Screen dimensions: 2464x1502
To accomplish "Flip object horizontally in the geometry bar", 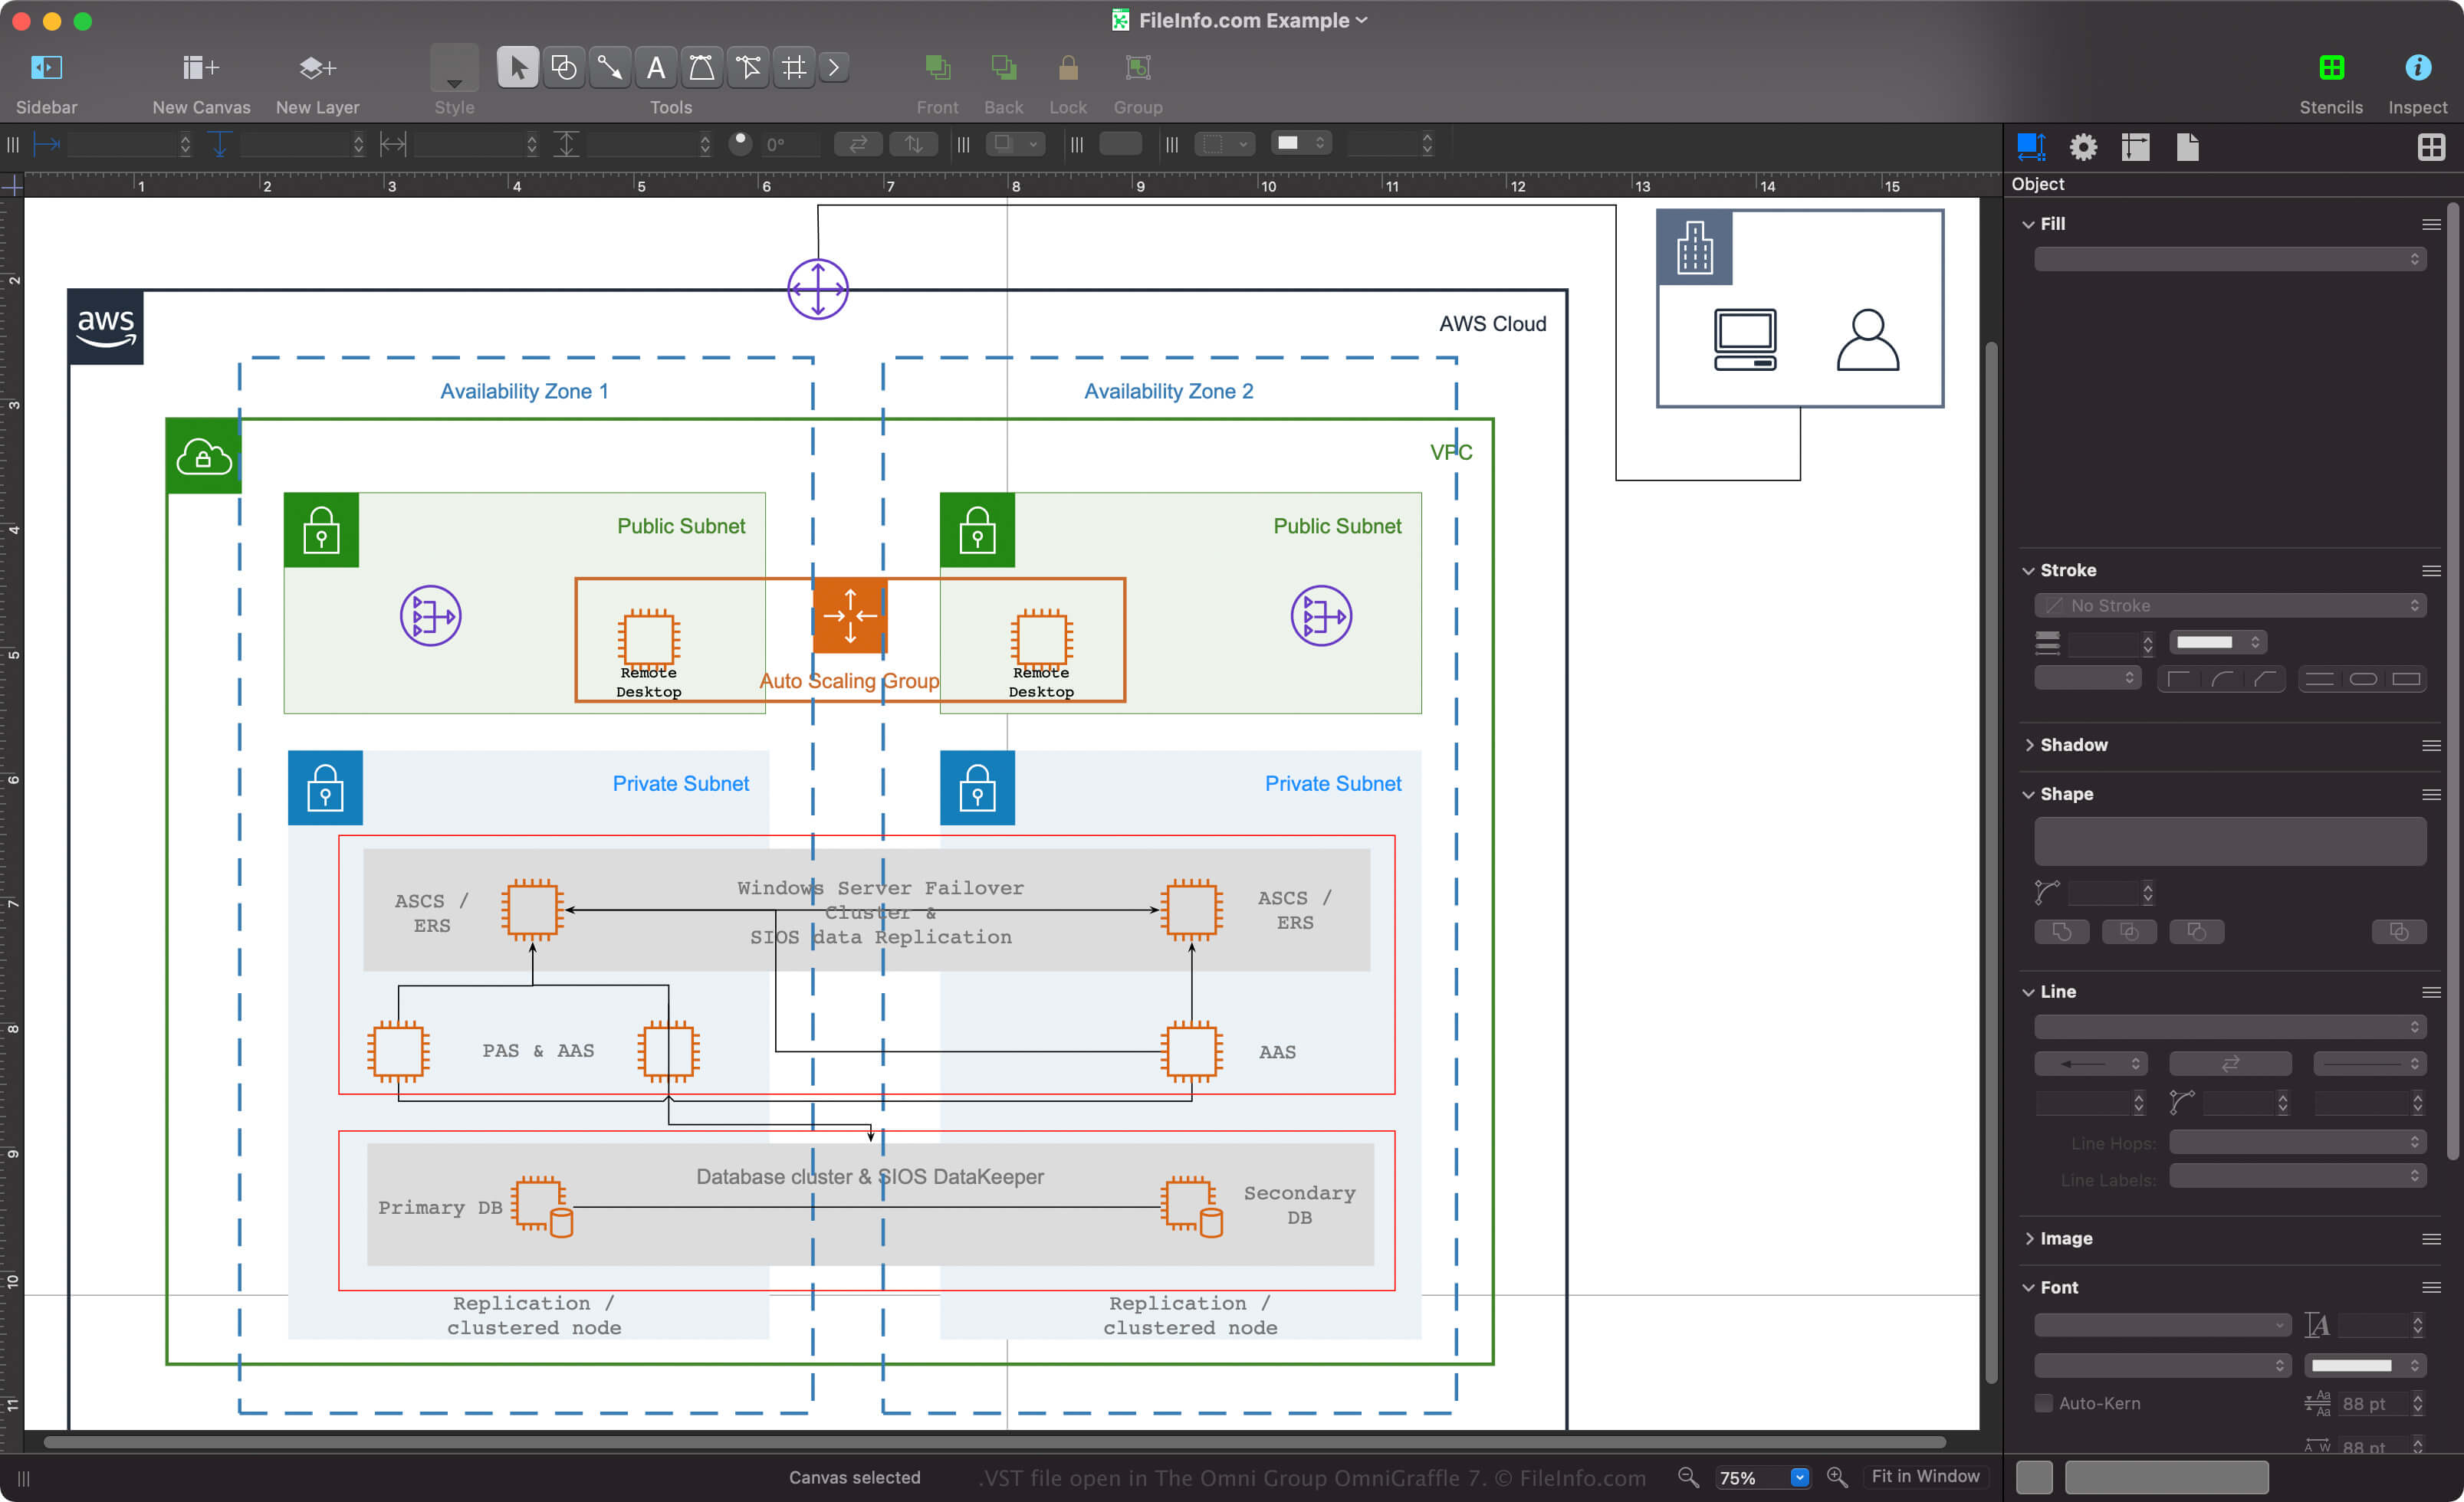I will [858, 144].
